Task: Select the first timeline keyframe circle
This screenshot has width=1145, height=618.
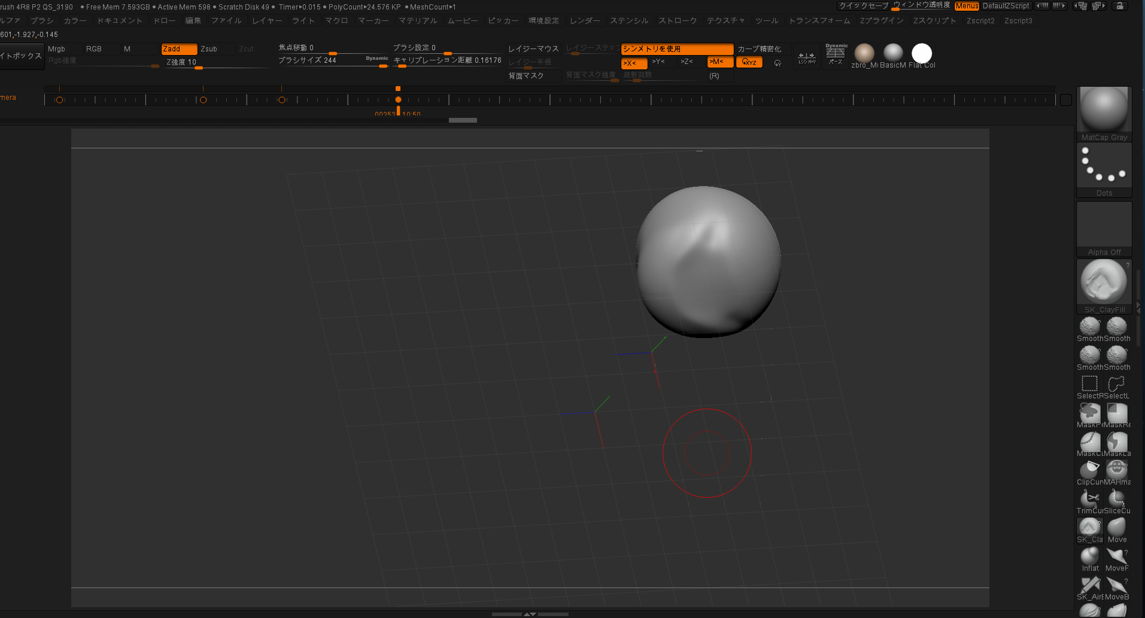Action: click(x=59, y=100)
